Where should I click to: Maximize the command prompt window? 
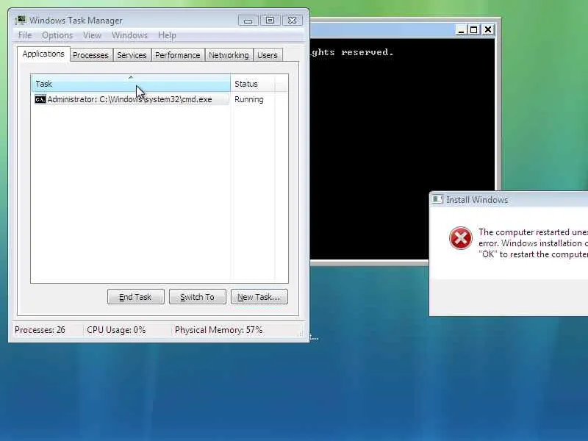click(474, 29)
